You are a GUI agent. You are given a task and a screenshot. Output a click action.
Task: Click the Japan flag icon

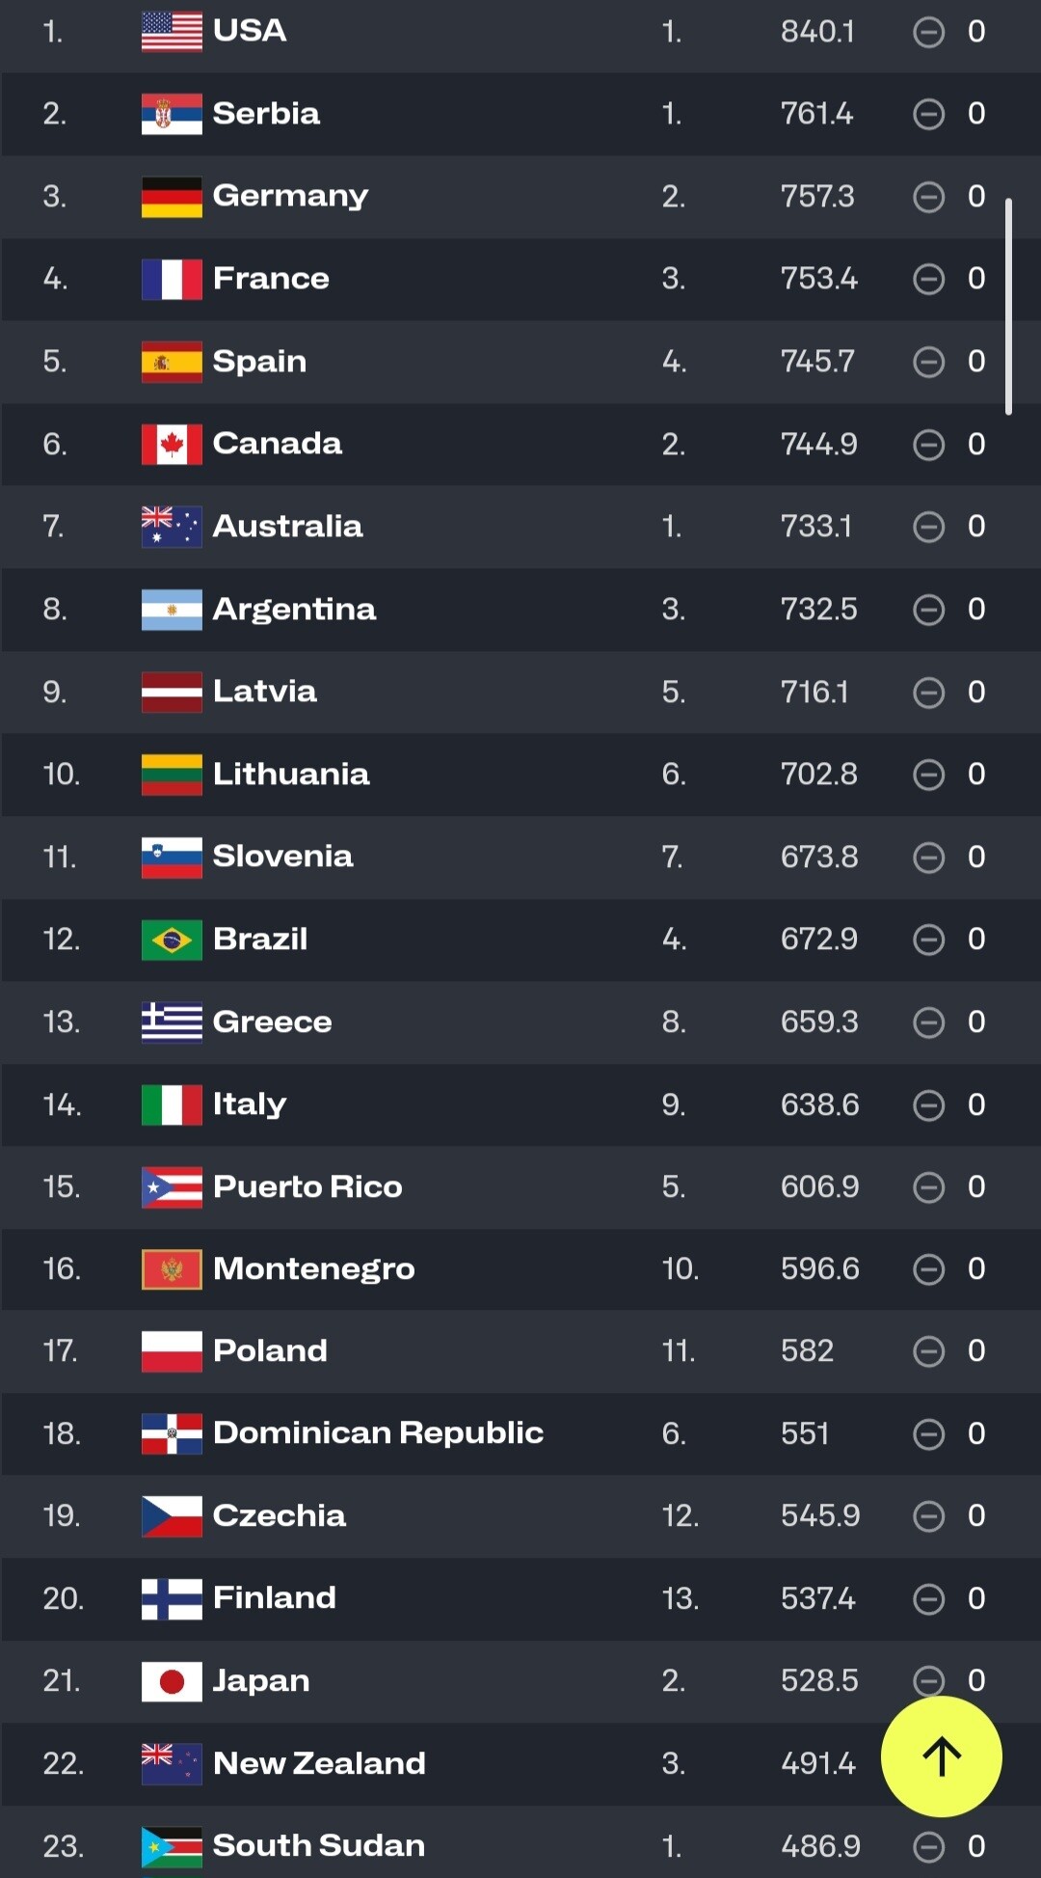172,1681
